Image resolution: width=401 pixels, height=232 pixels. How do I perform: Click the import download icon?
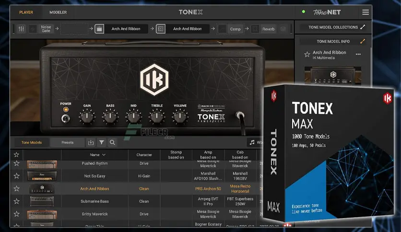pyautogui.click(x=91, y=142)
